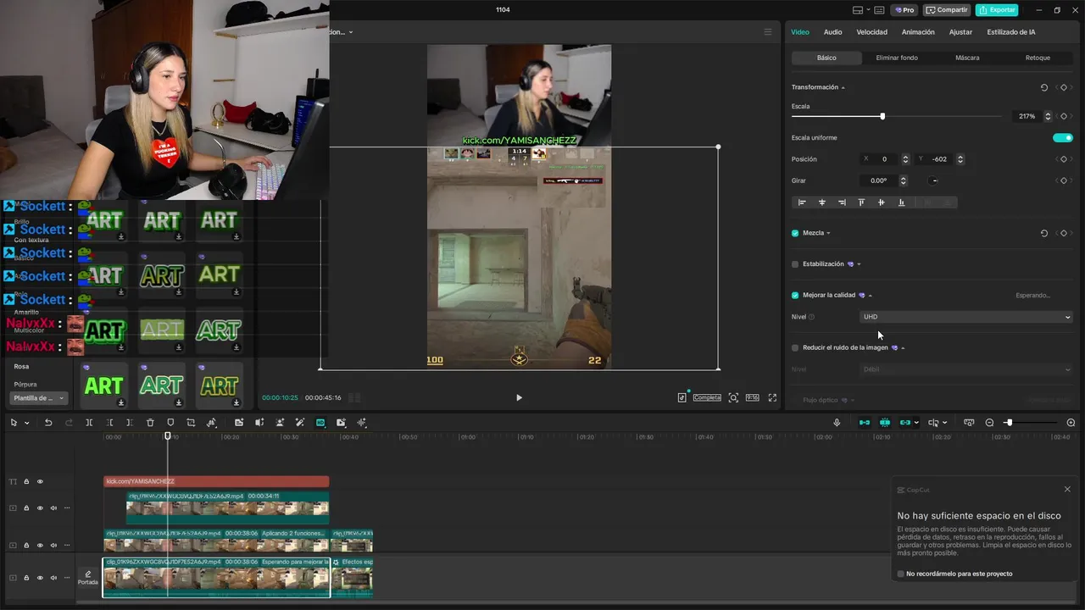Click the magic wand auto-enhance icon

pos(300,423)
